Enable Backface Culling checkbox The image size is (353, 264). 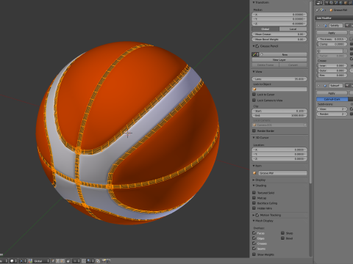254,203
